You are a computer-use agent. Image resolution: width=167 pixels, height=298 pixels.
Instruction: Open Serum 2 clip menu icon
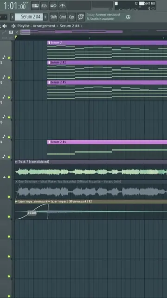(49, 42)
